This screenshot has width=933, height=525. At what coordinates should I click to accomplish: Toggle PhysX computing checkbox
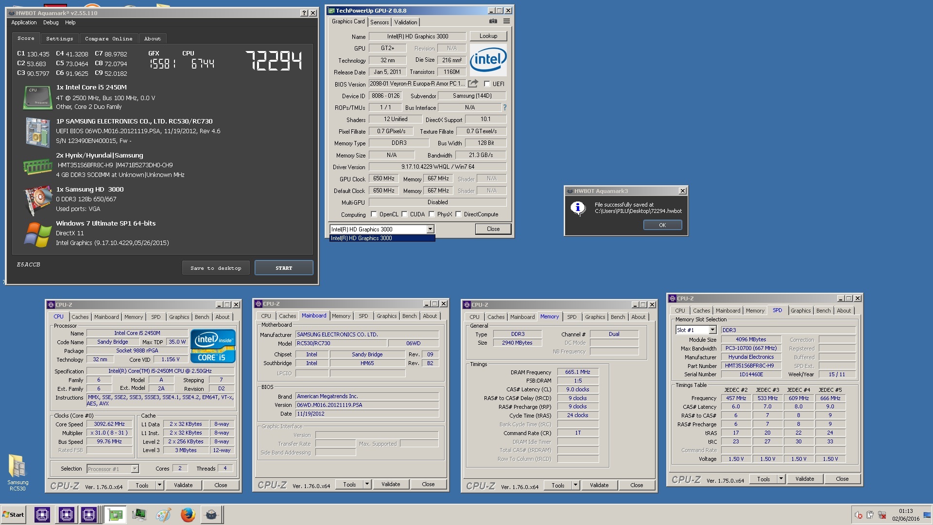432,214
